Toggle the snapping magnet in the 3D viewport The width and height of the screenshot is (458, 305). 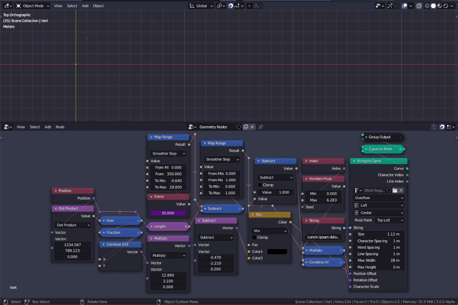(231, 6)
